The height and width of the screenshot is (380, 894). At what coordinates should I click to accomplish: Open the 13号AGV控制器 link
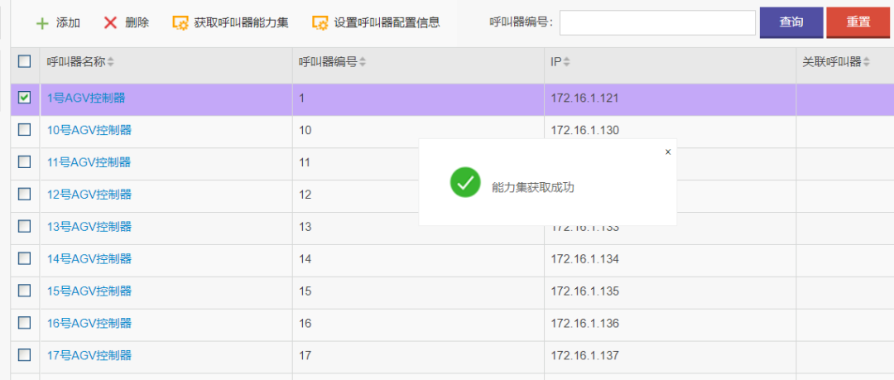tap(89, 227)
